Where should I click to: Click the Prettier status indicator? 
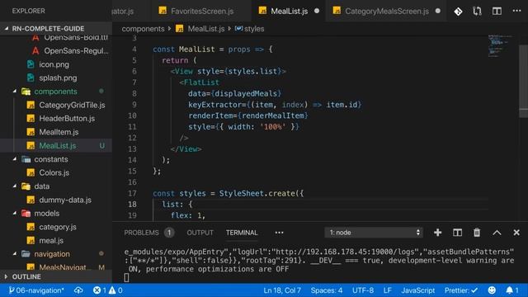click(x=461, y=290)
